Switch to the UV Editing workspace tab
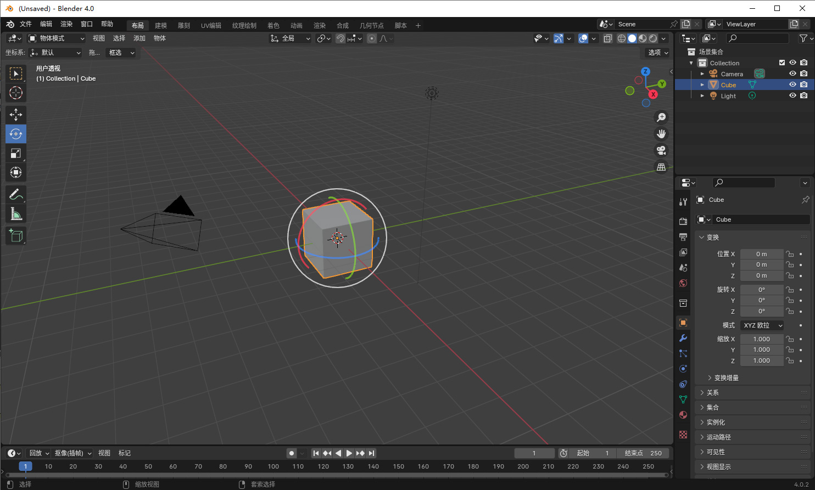815x490 pixels. [x=211, y=26]
